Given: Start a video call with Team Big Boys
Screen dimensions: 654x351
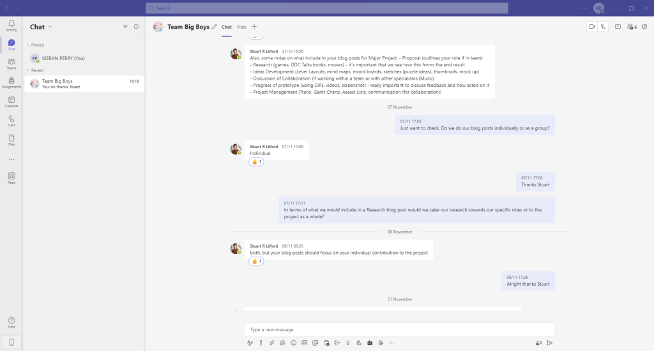Looking at the screenshot, I should coord(591,27).
